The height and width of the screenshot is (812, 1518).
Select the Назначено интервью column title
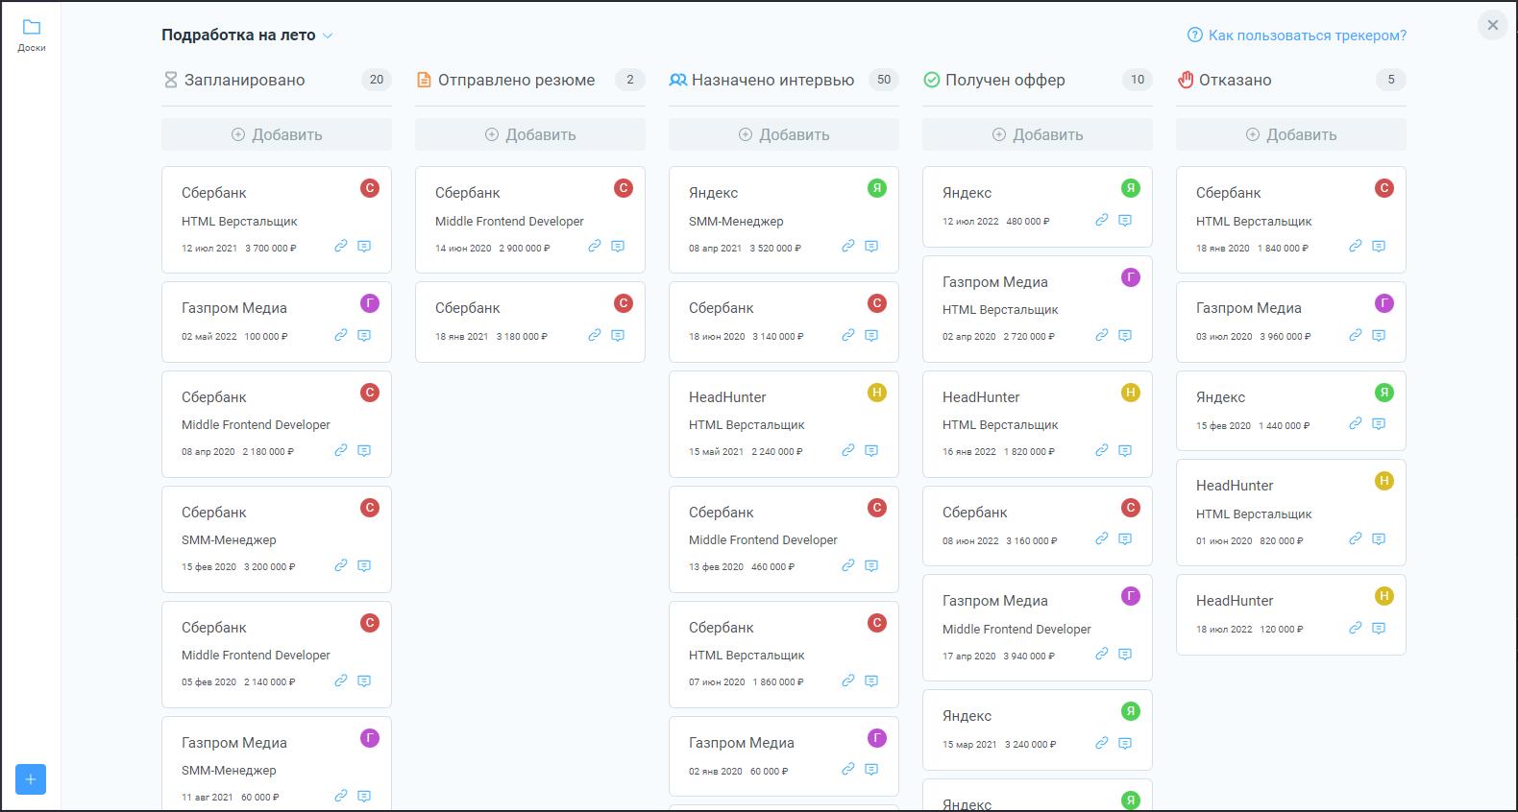pos(773,81)
